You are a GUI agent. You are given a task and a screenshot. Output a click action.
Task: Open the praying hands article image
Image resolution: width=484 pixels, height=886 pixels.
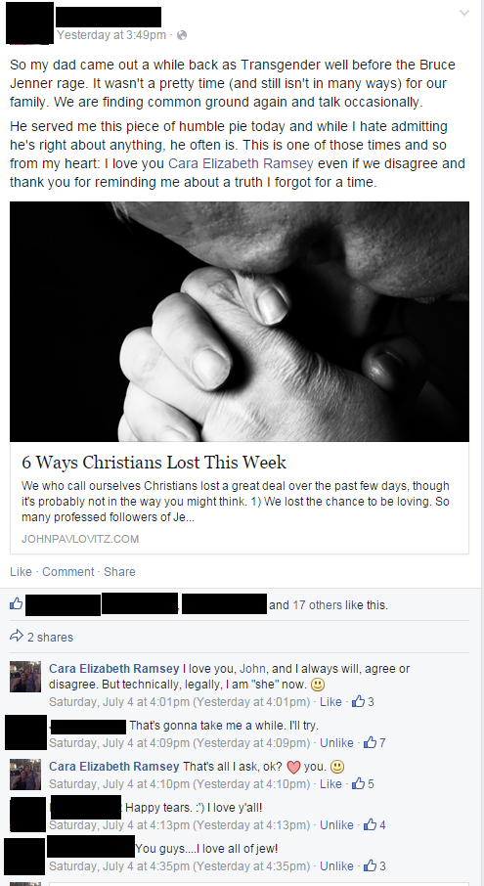click(x=240, y=322)
